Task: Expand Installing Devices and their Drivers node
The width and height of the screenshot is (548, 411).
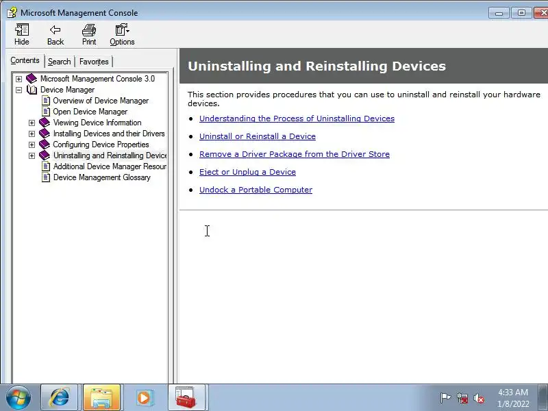Action: tap(32, 134)
